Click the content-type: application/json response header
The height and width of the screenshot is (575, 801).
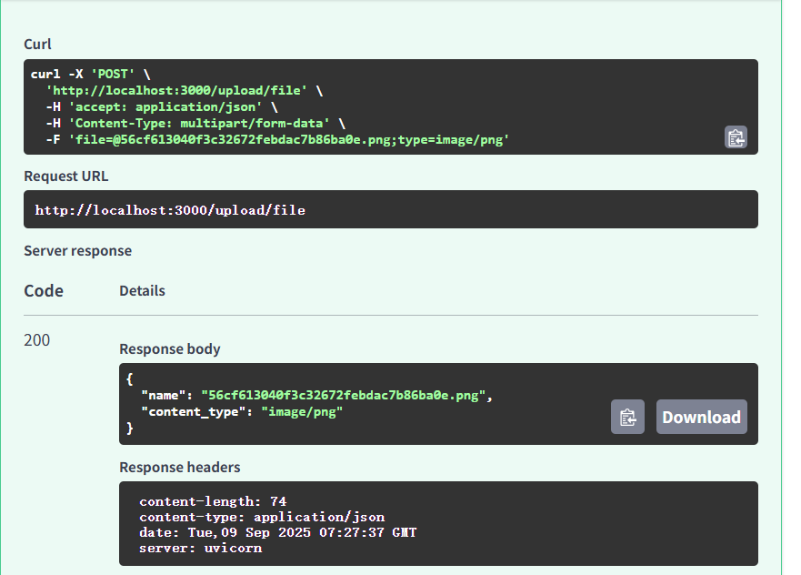[262, 517]
